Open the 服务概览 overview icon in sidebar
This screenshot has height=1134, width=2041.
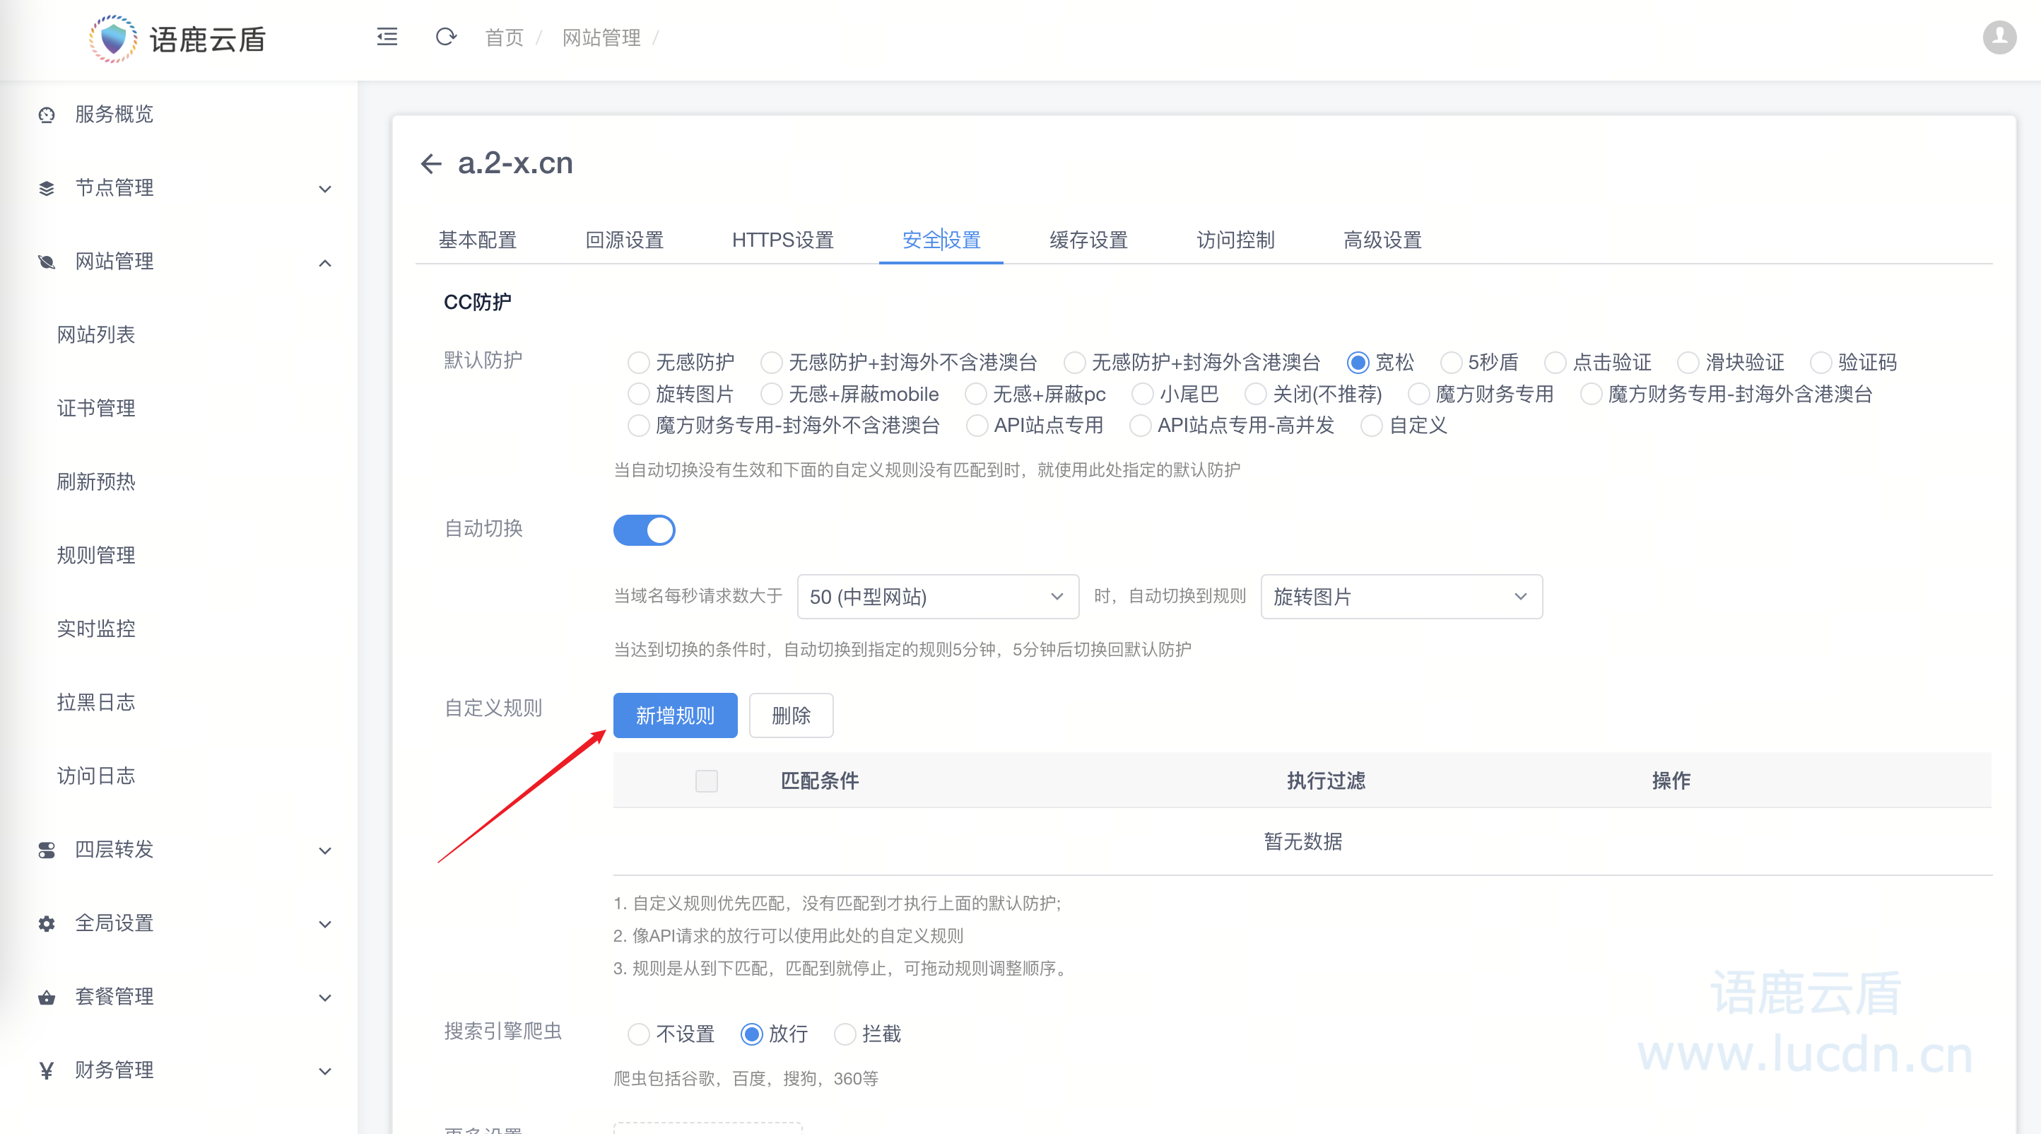[x=46, y=114]
